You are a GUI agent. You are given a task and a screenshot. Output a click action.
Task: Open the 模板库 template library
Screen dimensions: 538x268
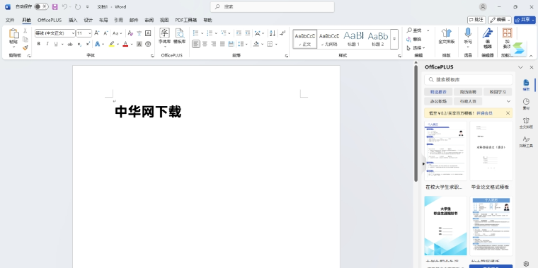pos(179,36)
